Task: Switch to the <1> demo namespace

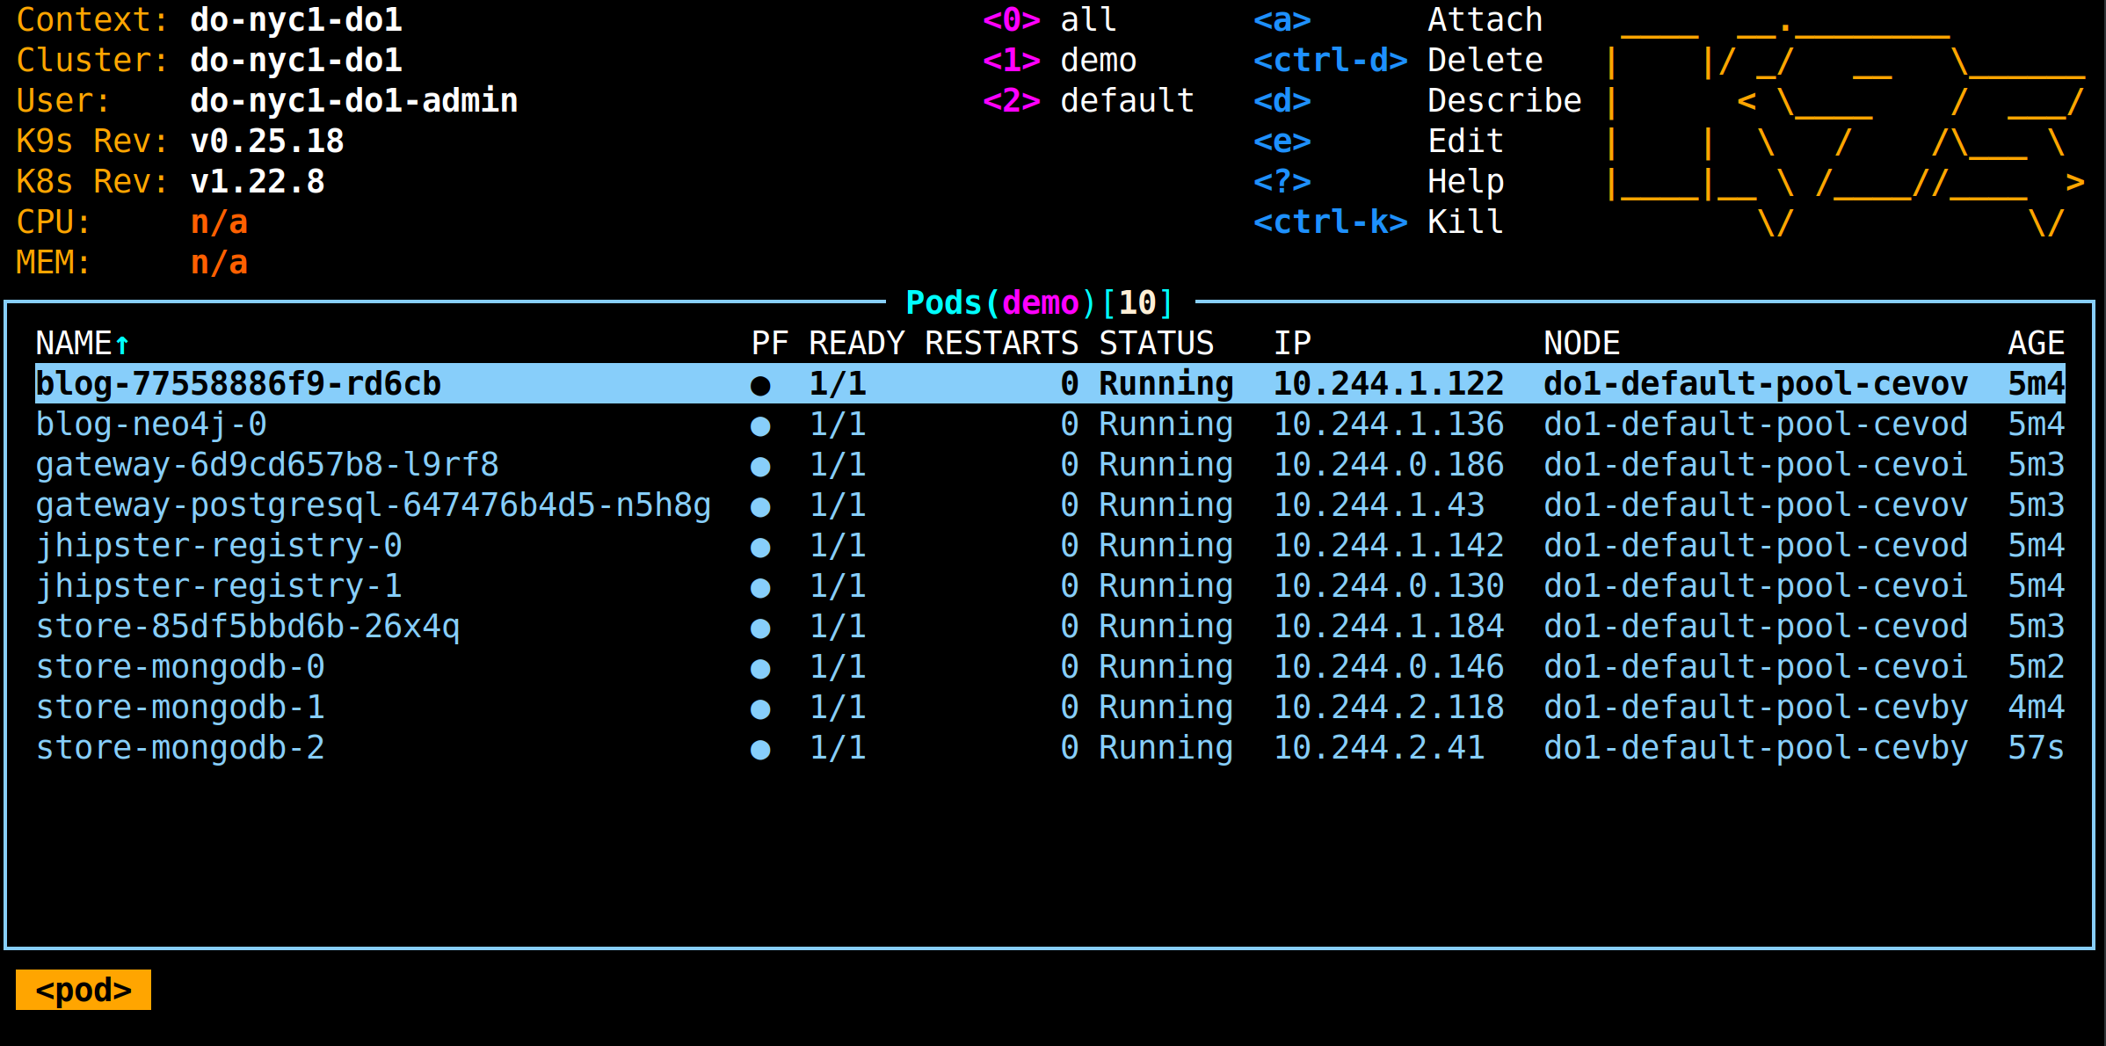Action: (1059, 60)
